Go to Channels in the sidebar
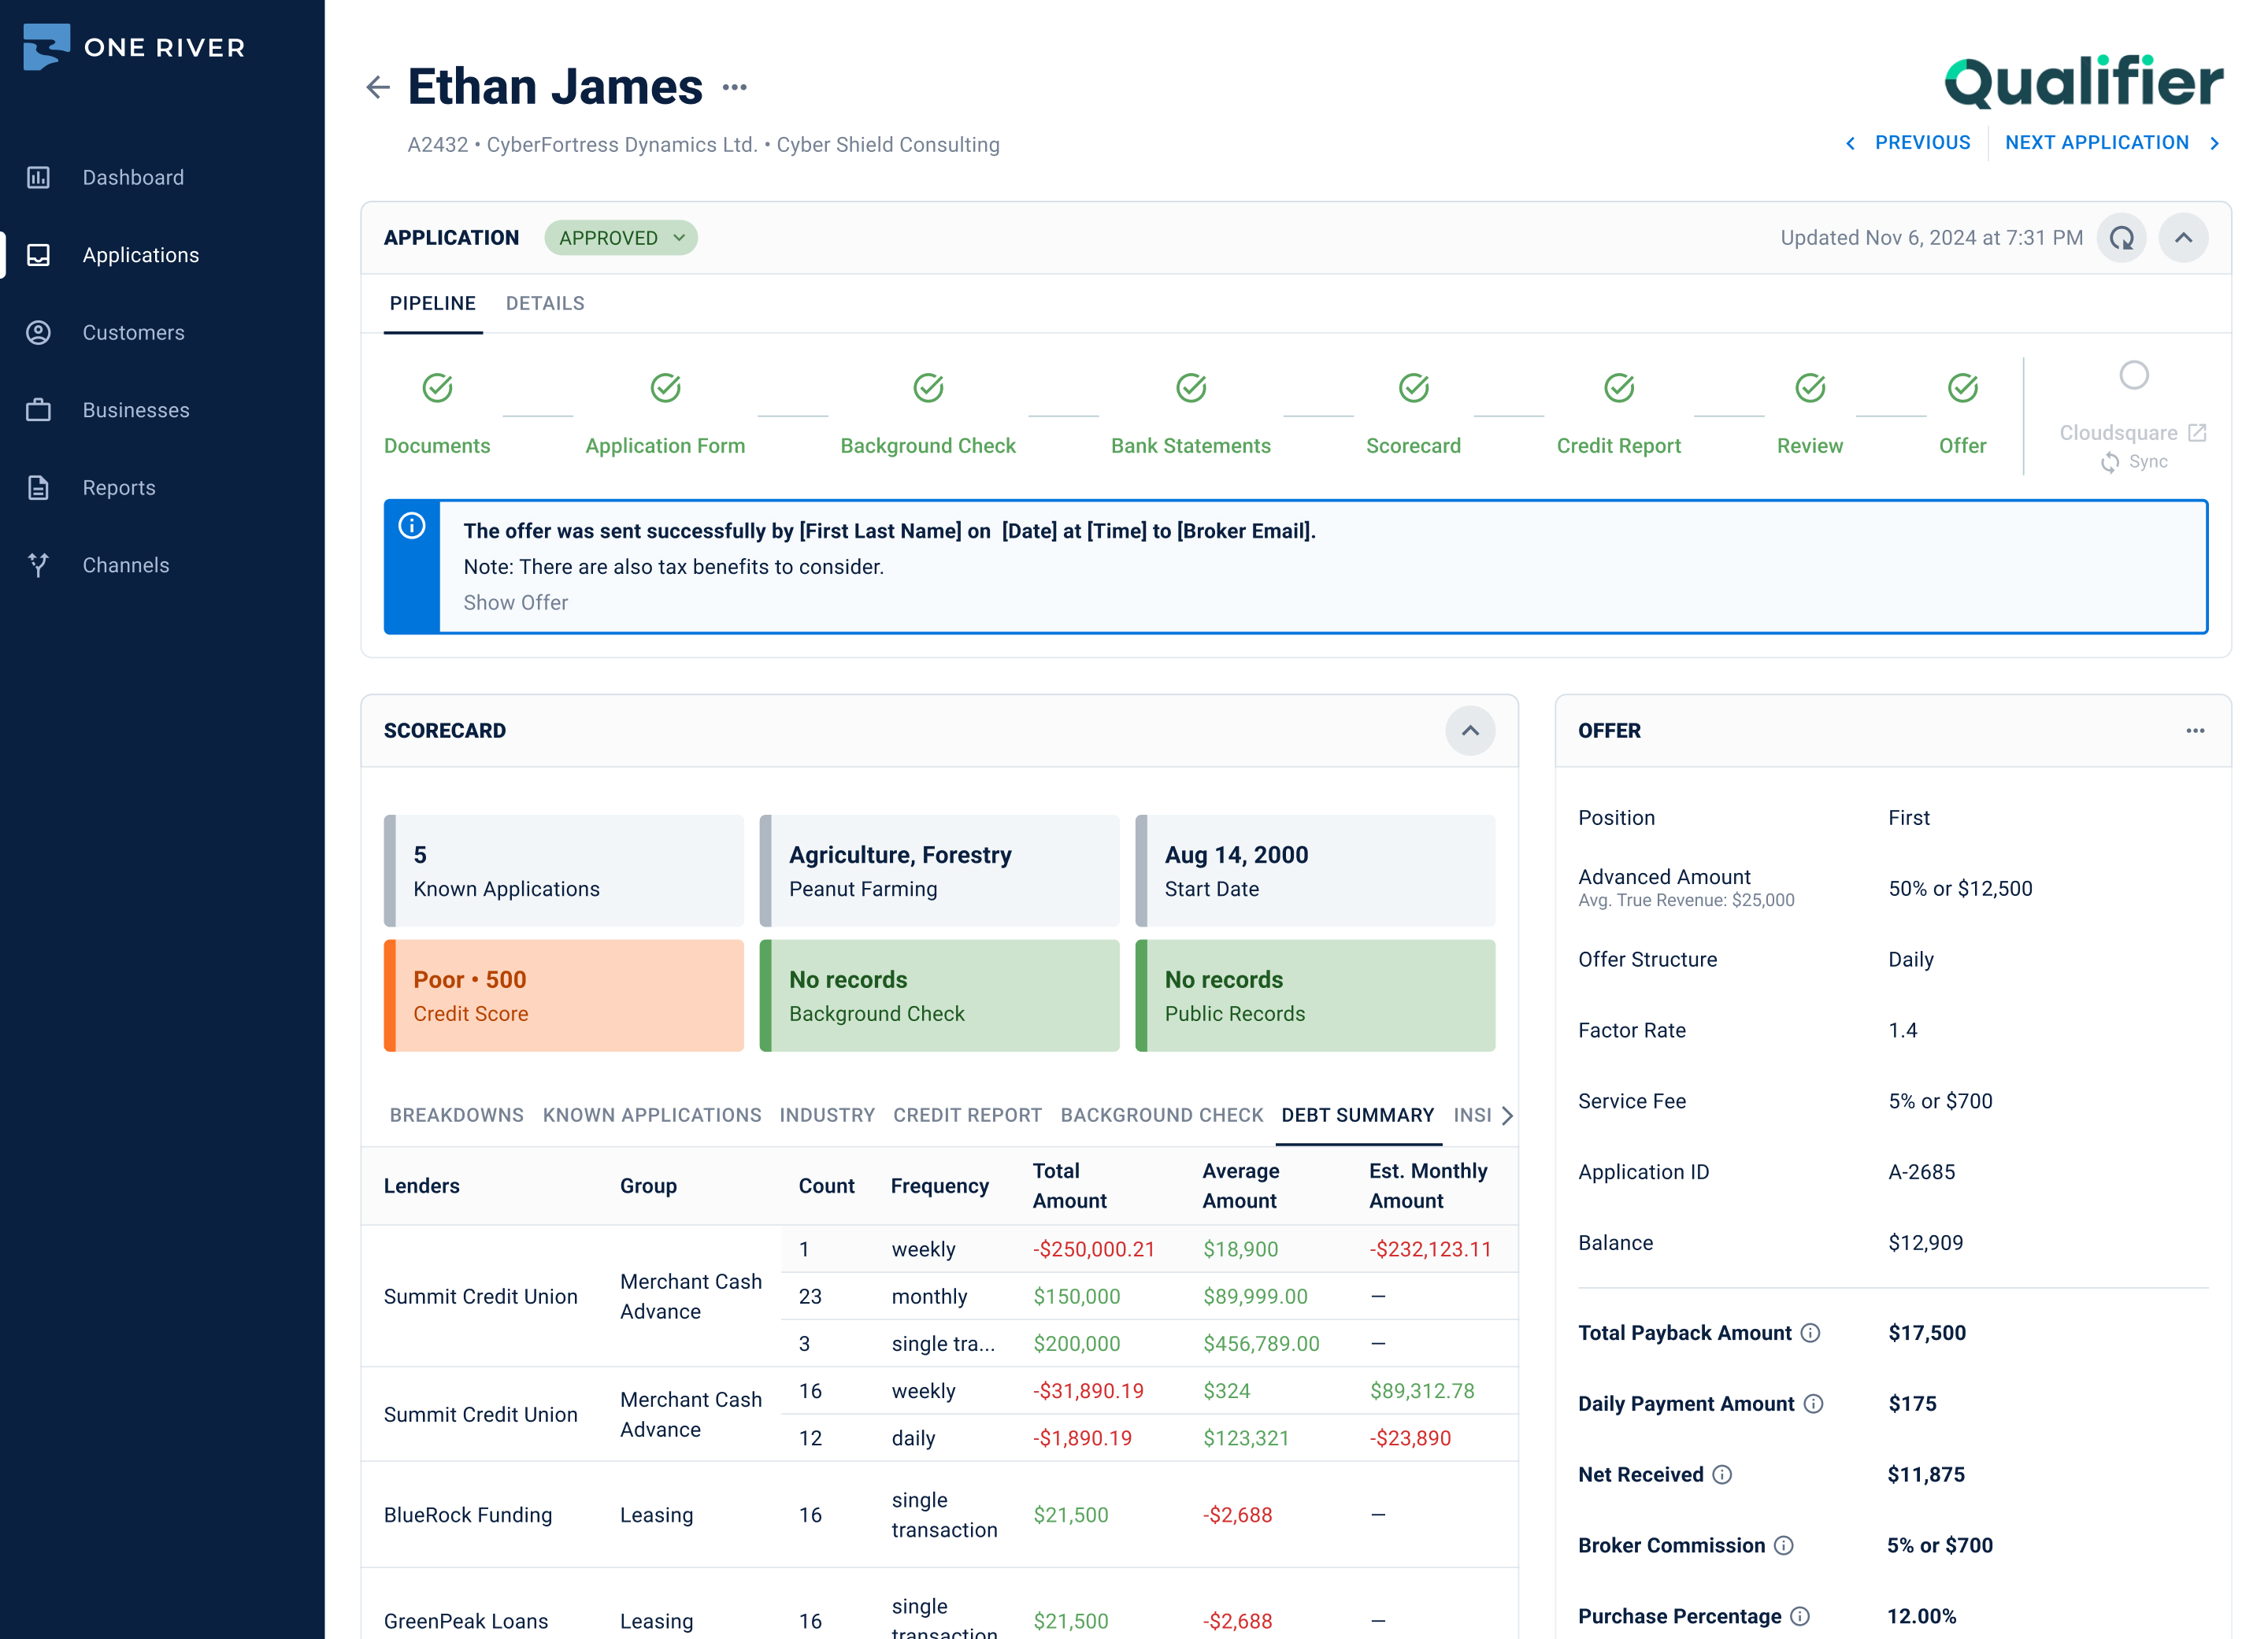 126,566
